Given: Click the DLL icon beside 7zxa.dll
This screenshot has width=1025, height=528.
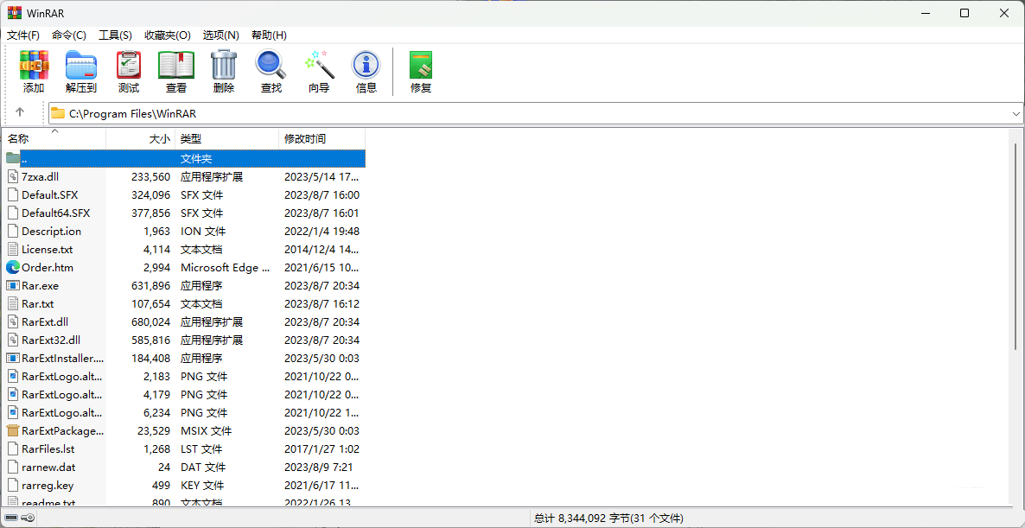Looking at the screenshot, I should [12, 176].
